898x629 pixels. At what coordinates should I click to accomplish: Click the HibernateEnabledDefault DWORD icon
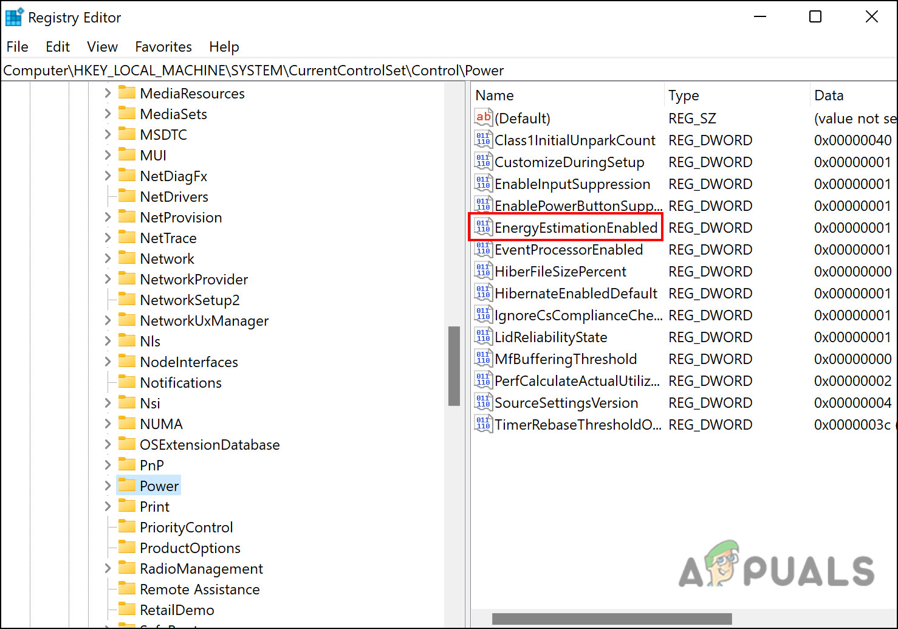pos(484,293)
